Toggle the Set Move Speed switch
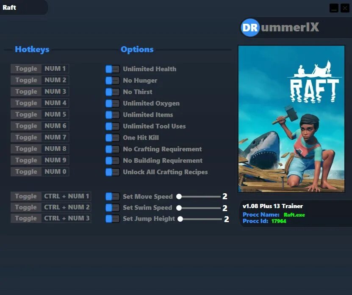This screenshot has height=295, width=352. (113, 197)
